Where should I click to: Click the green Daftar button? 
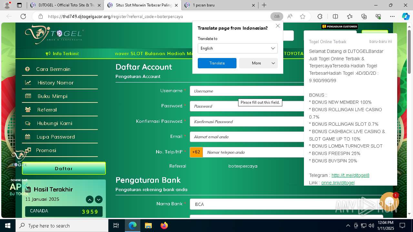coord(64,168)
